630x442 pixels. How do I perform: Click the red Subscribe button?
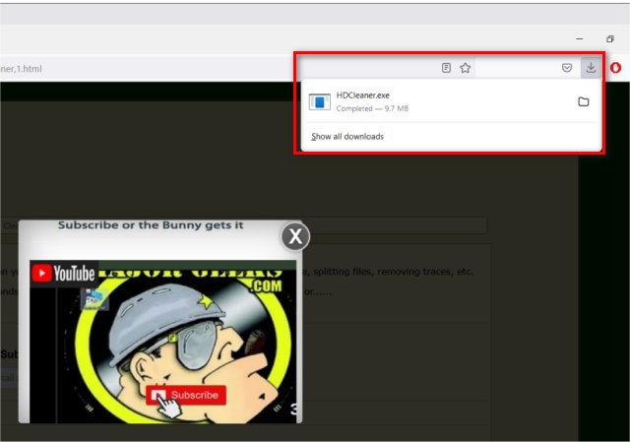(x=186, y=395)
